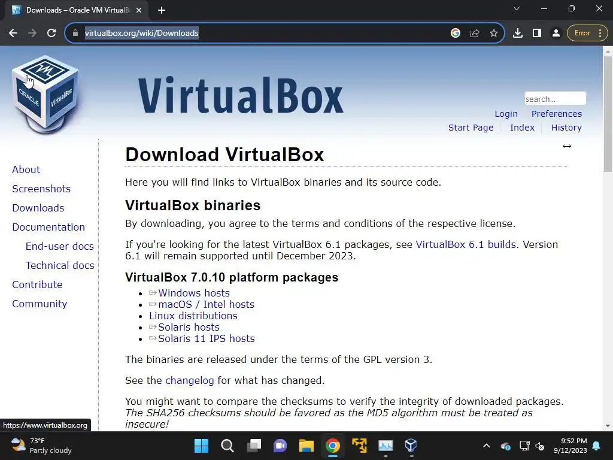Click the Google icon in address bar
Image resolution: width=613 pixels, height=460 pixels.
(456, 34)
